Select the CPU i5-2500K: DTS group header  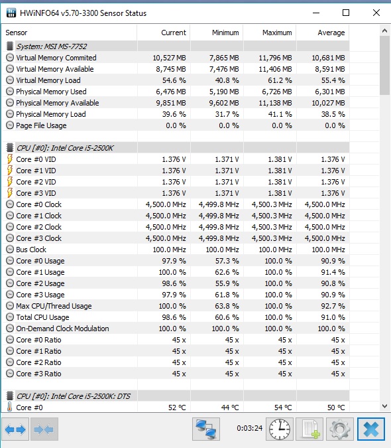[176, 396]
